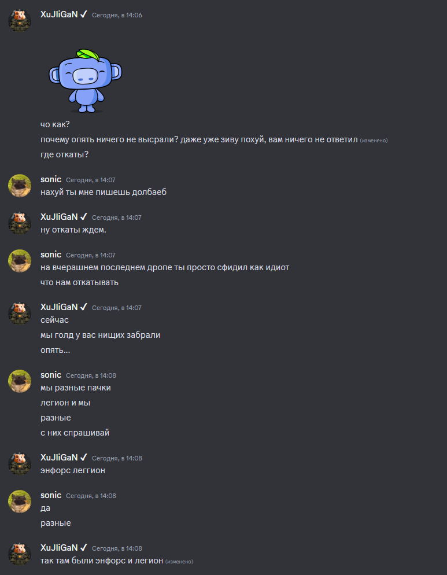Click the message 'мы голд у вас нищих забрали'
The width and height of the screenshot is (447, 575).
click(x=100, y=335)
